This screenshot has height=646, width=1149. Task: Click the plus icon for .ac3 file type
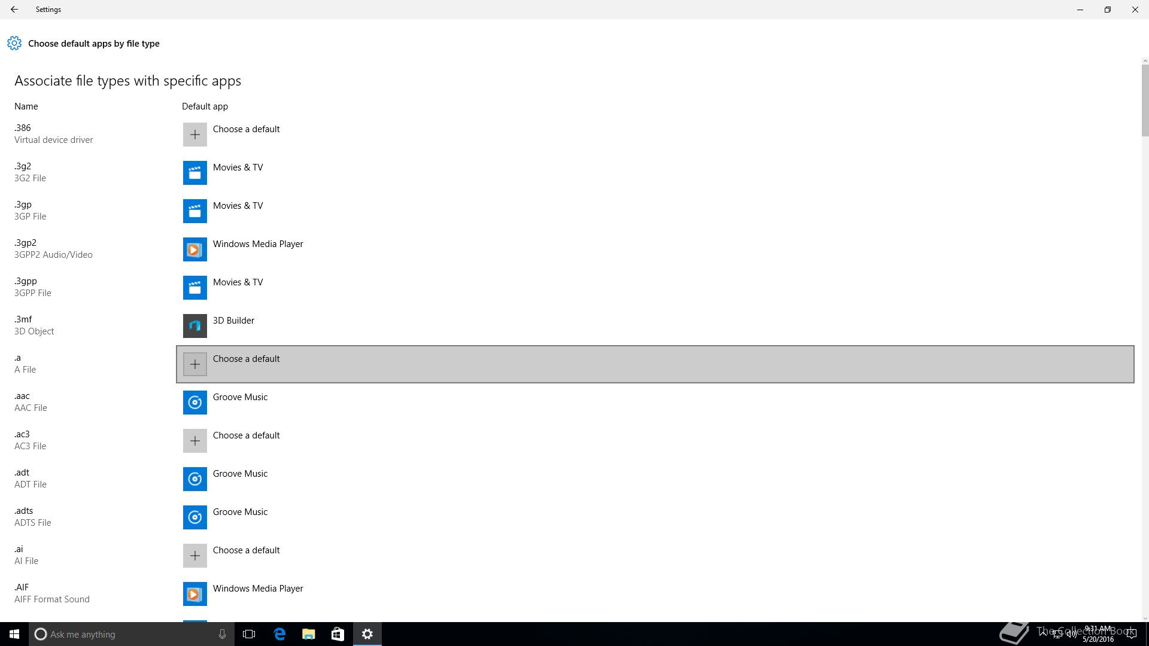click(x=195, y=441)
